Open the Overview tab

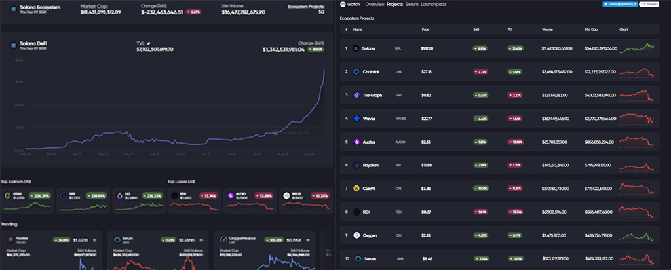(x=374, y=5)
